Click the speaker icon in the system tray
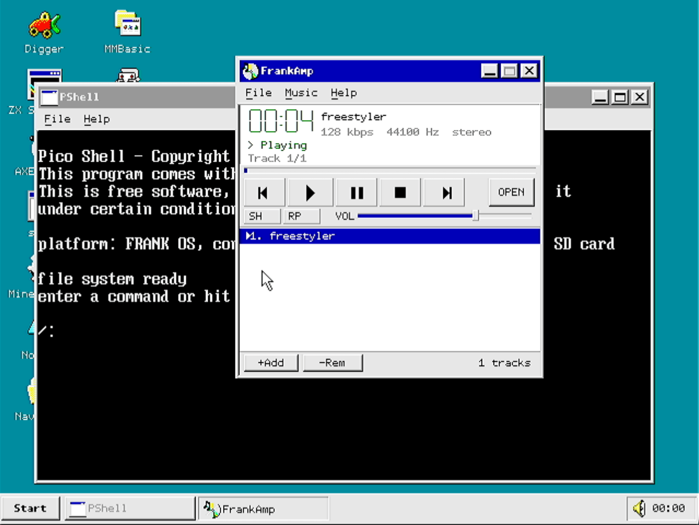 tap(639, 508)
